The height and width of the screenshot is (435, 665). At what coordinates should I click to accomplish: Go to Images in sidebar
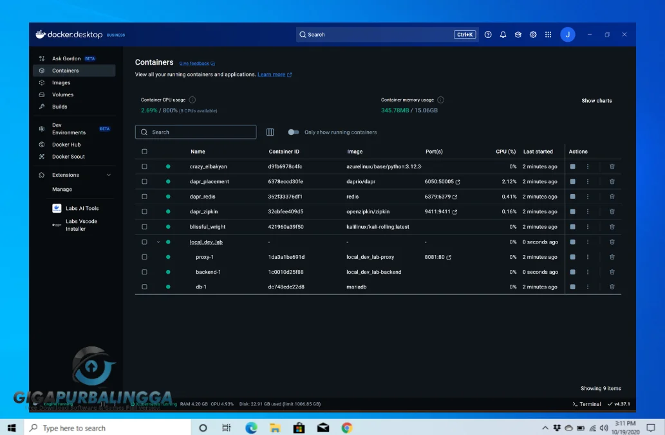[x=74, y=82]
